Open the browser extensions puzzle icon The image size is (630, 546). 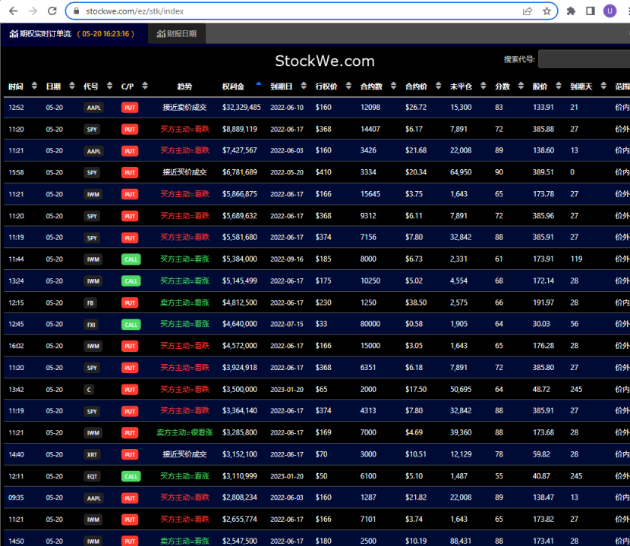(x=571, y=11)
